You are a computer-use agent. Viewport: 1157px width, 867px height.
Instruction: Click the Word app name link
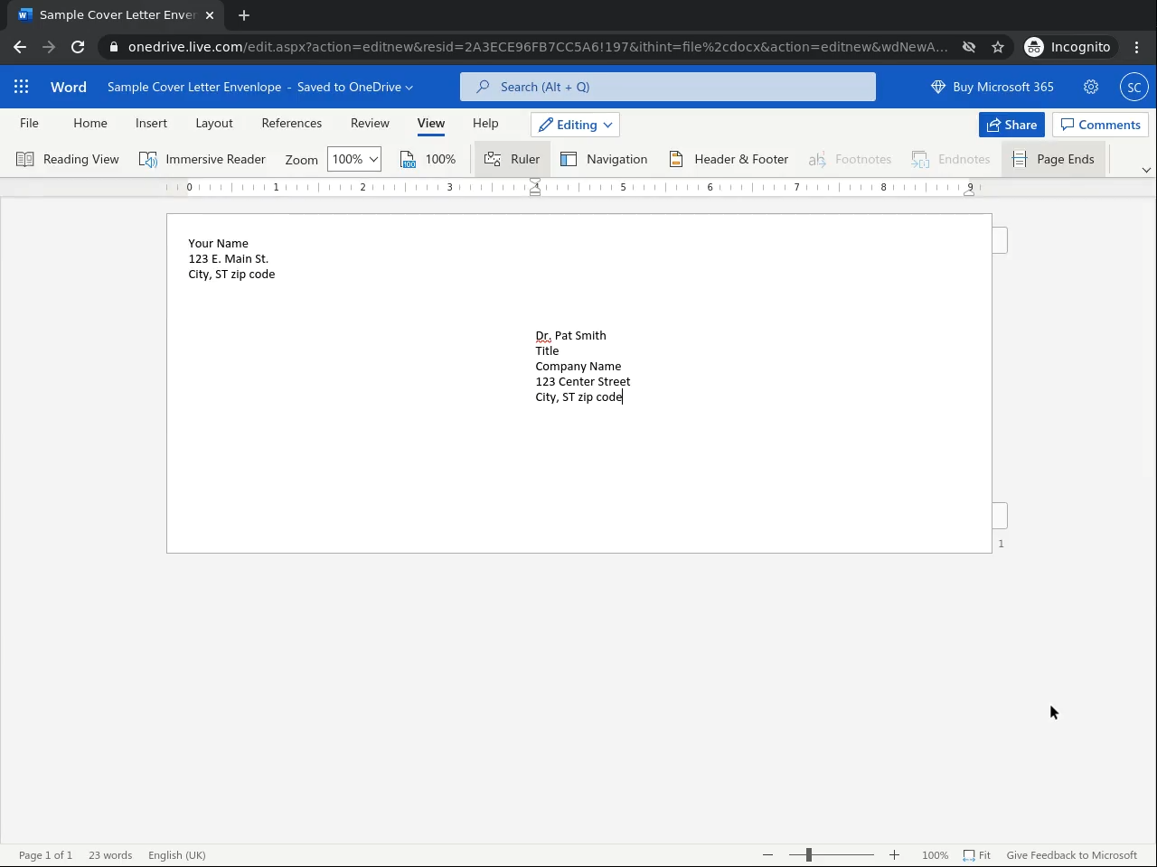pos(69,87)
